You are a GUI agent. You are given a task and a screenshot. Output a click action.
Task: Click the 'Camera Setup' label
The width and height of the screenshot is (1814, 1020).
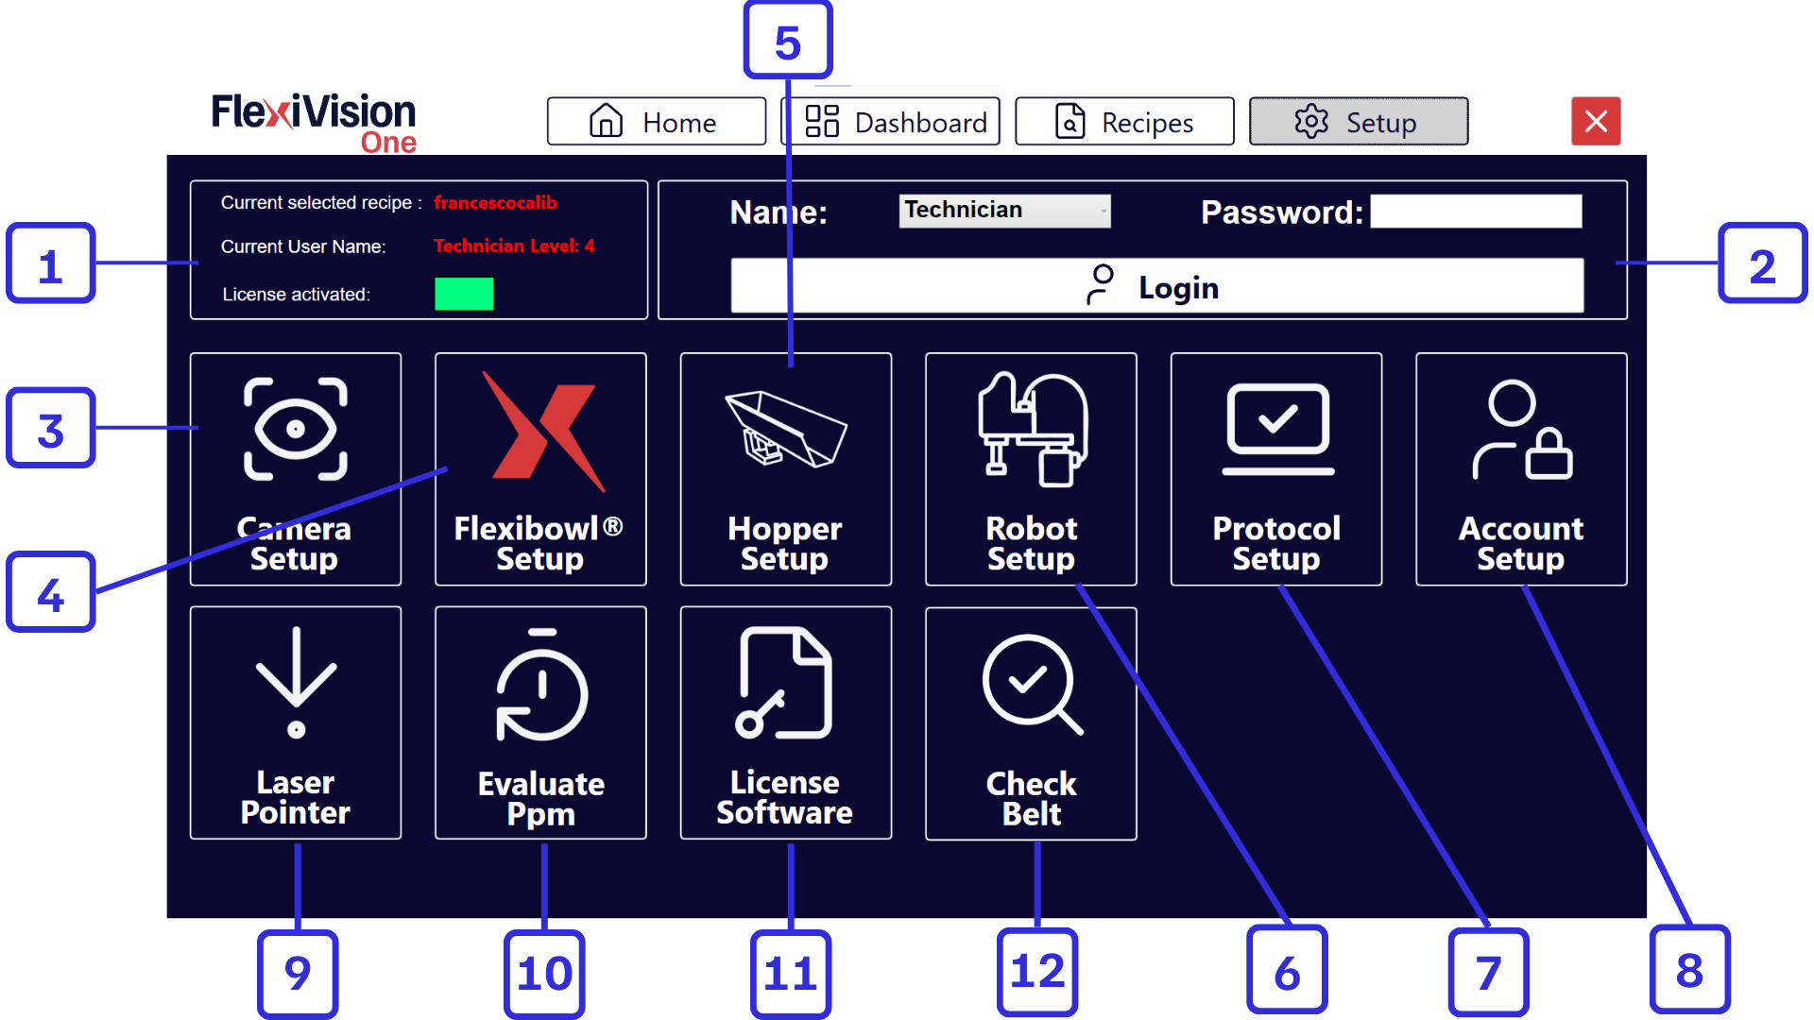[294, 543]
